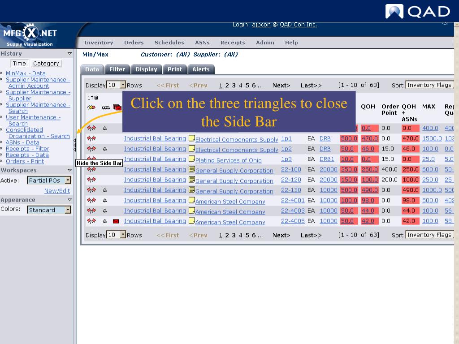Click the QAD logo in the header
Screen dimensions: 459x344
coord(418,11)
